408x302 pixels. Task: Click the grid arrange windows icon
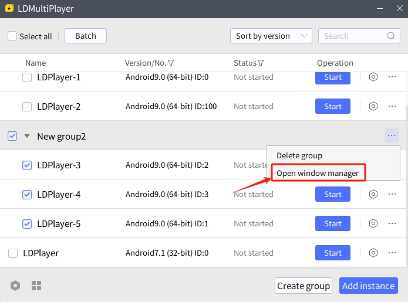[x=36, y=286]
